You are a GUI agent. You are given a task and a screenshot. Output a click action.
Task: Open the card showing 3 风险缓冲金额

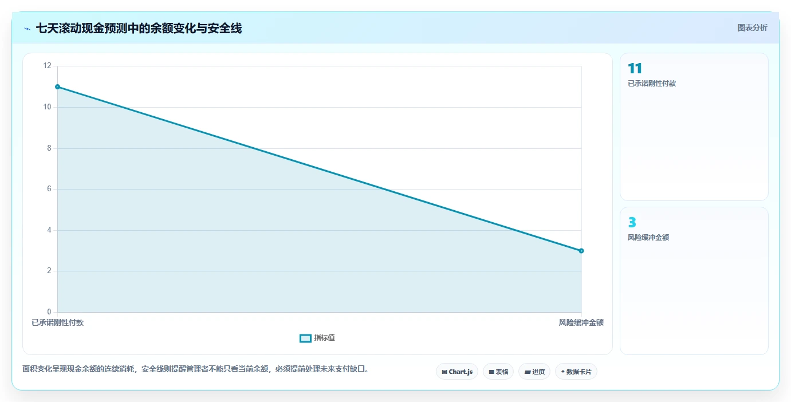[694, 281]
